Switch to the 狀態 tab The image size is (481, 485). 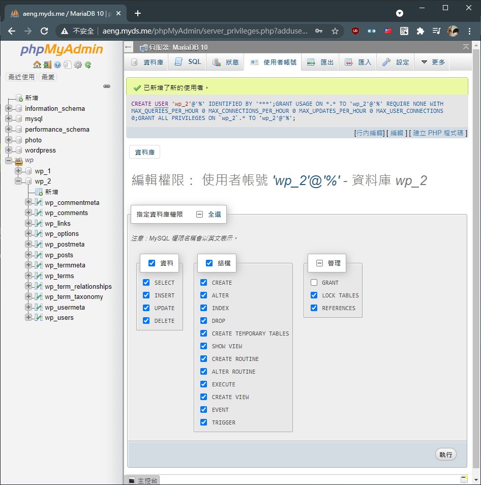225,62
